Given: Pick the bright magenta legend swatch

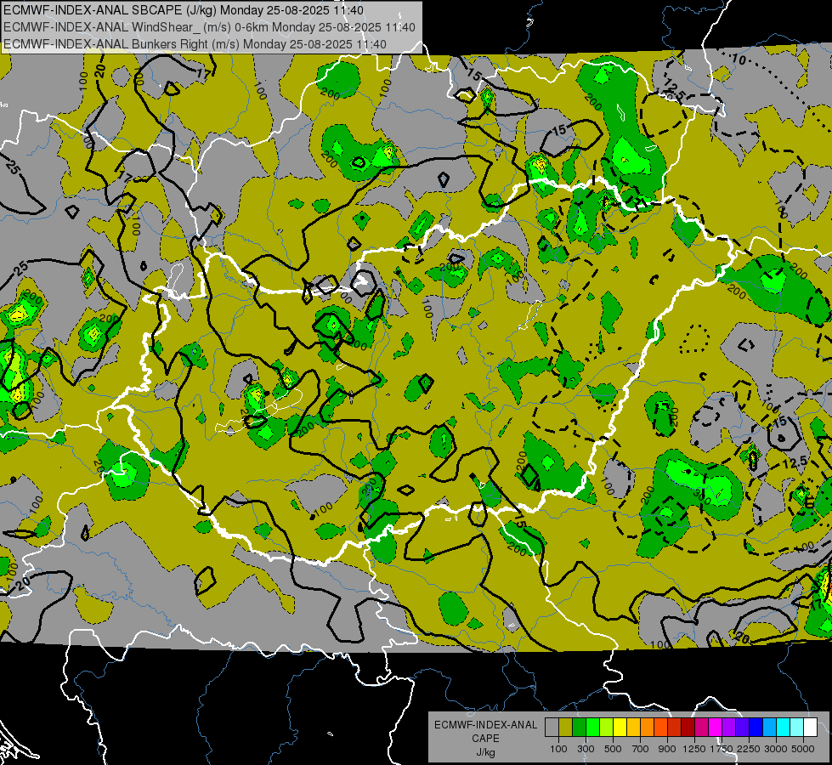Looking at the screenshot, I should point(716,727).
